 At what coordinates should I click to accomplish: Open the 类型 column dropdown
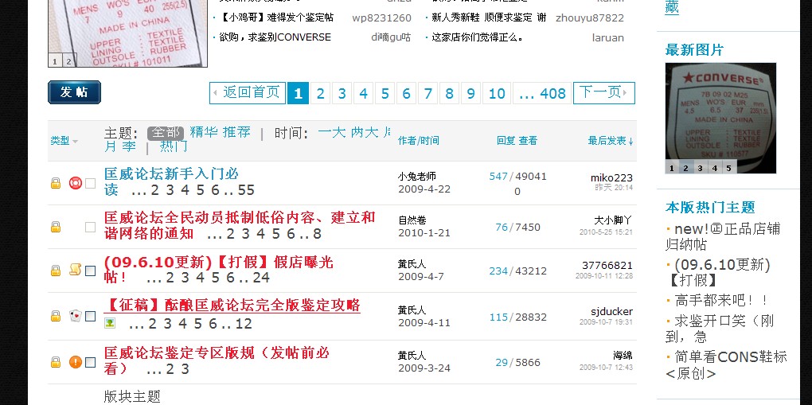click(64, 141)
